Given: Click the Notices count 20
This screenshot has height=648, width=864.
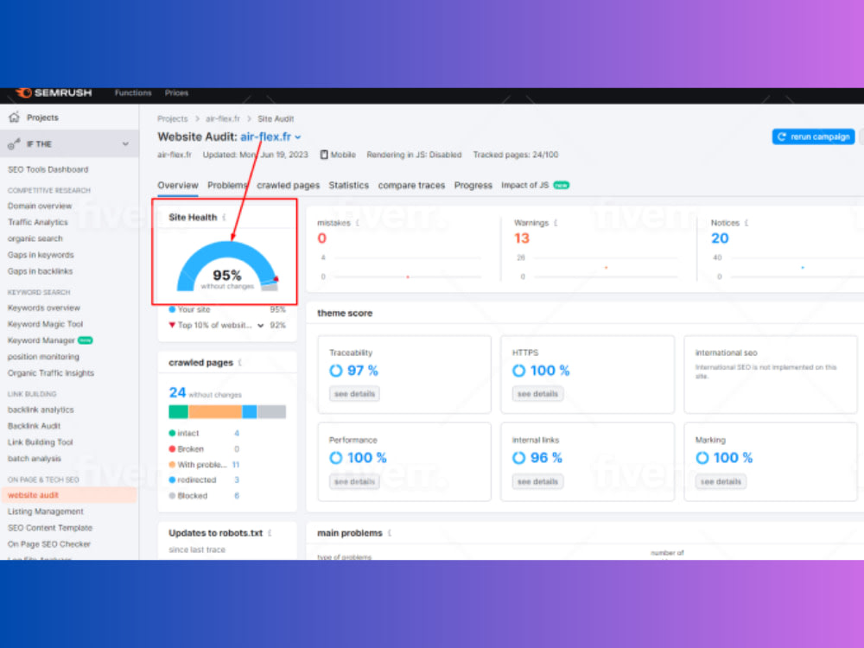Looking at the screenshot, I should click(720, 238).
